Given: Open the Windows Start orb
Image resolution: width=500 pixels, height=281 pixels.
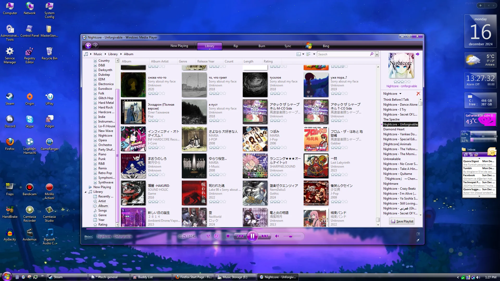Looking at the screenshot, I should pos(7,276).
